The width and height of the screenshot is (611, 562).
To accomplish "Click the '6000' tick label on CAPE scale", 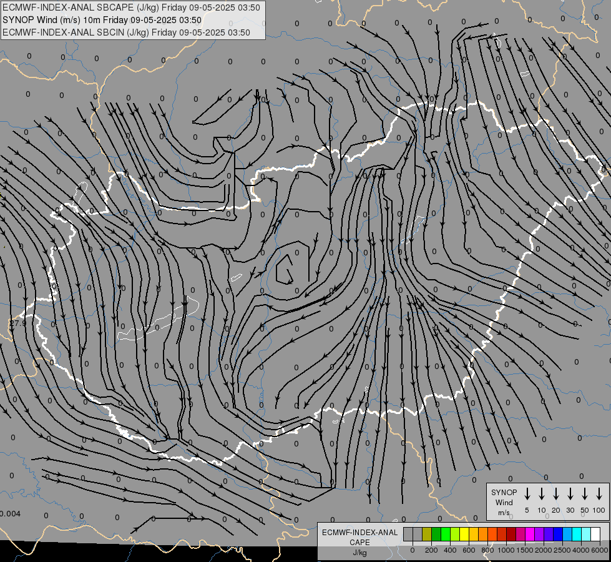I will [600, 550].
